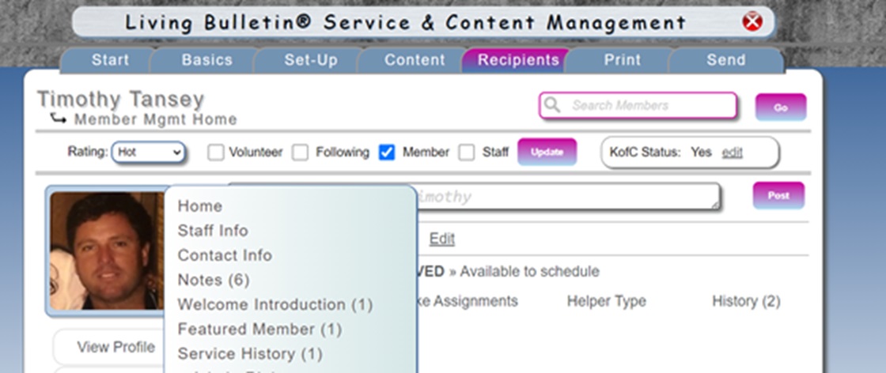The width and height of the screenshot is (886, 373).
Task: View History (2) link
Action: pos(746,301)
